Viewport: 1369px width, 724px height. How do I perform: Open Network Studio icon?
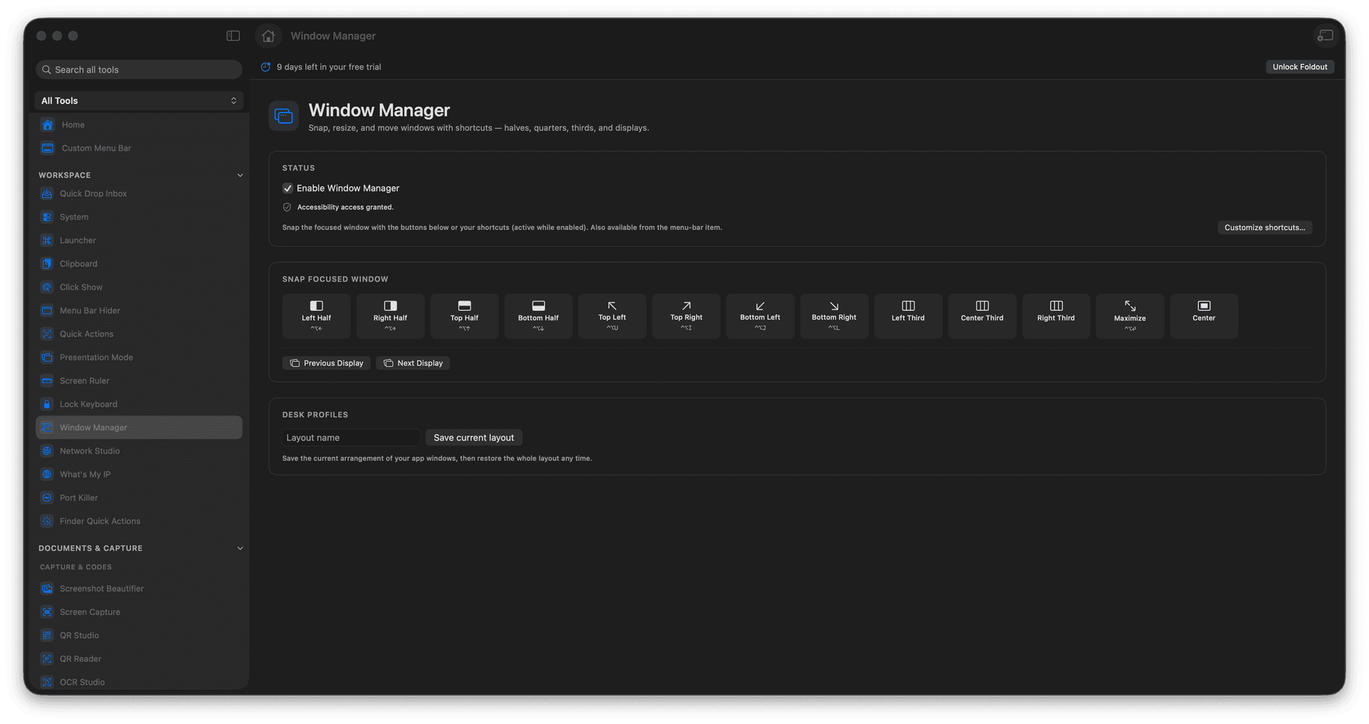coord(47,451)
